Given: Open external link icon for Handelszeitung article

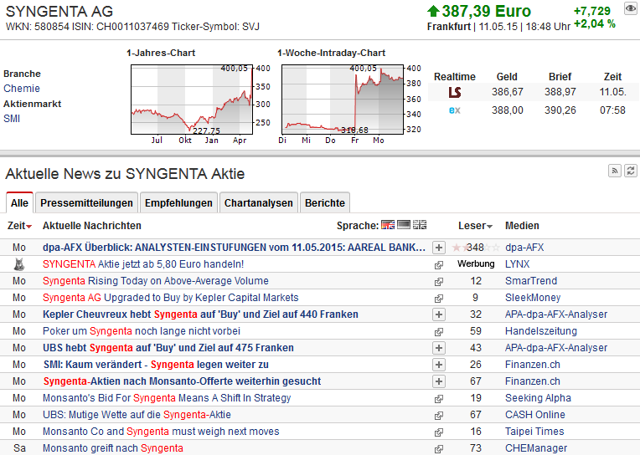Looking at the screenshot, I should pos(438,331).
